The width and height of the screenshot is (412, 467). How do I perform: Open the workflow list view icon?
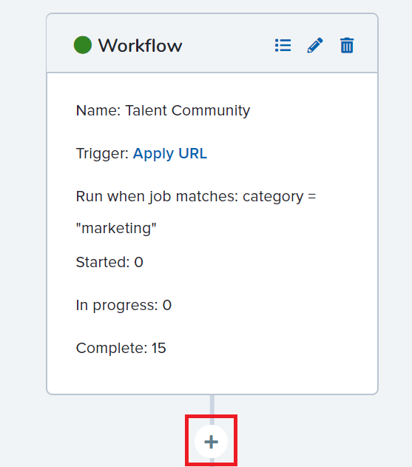point(283,45)
